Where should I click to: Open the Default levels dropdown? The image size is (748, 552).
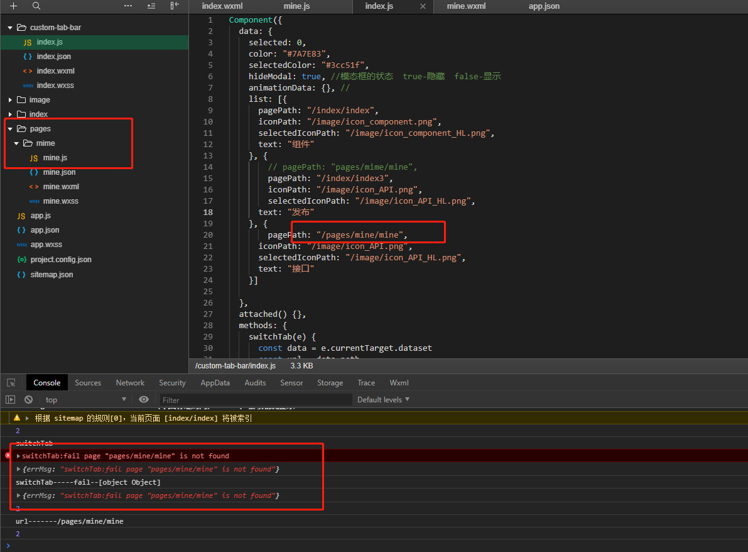(384, 400)
